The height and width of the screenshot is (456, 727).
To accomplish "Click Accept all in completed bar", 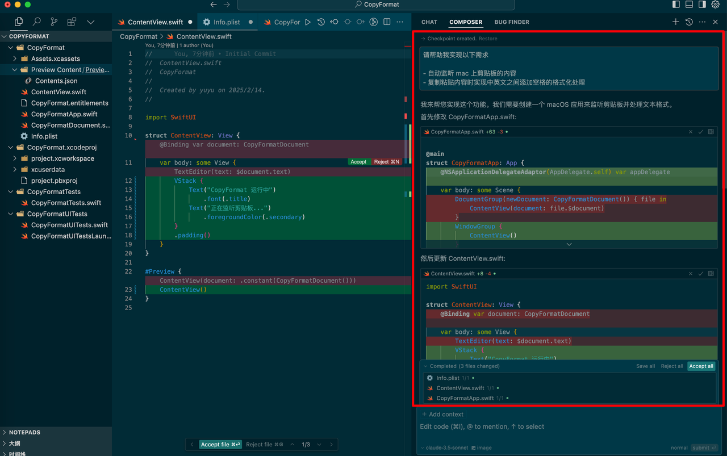I will coord(701,366).
